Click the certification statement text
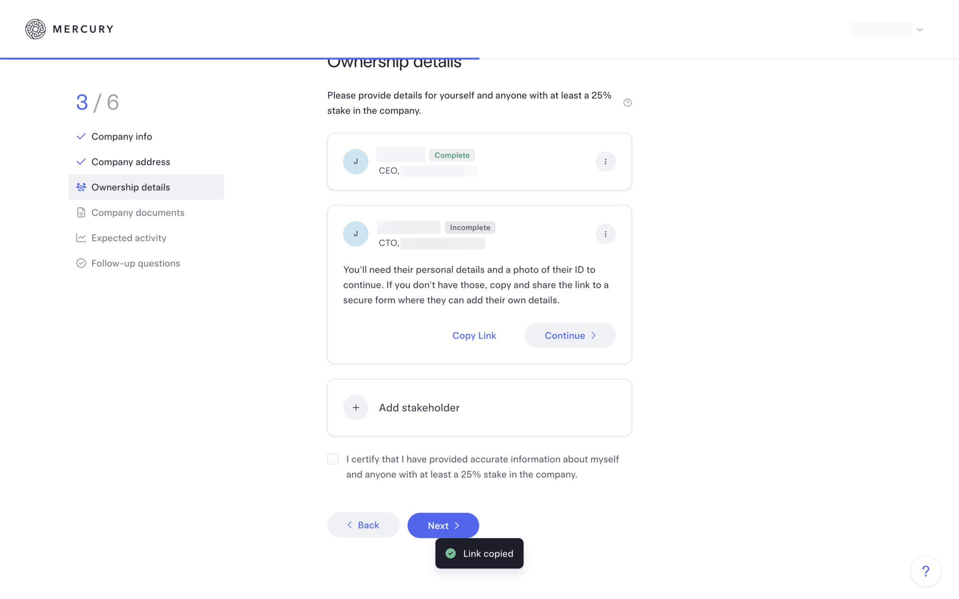This screenshot has height=599, width=959. pyautogui.click(x=482, y=467)
